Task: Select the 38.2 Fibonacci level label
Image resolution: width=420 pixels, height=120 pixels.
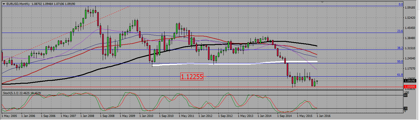Action: (x=400, y=48)
